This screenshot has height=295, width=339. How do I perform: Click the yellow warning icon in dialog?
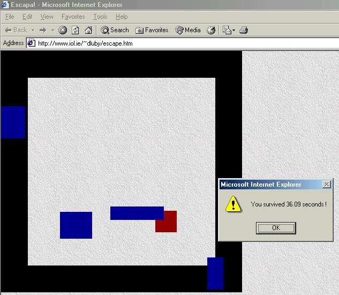click(233, 204)
